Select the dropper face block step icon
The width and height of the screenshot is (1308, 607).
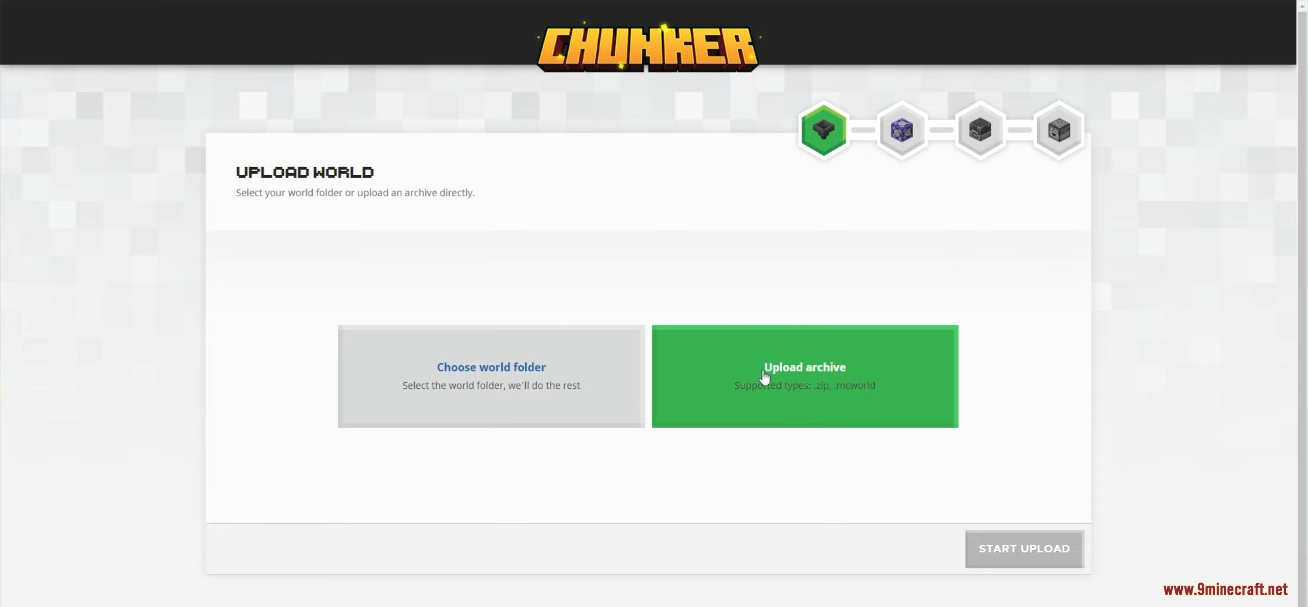tap(1059, 130)
